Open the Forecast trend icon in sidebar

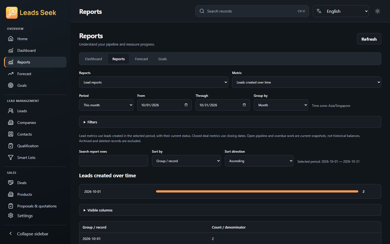[x=11, y=74]
